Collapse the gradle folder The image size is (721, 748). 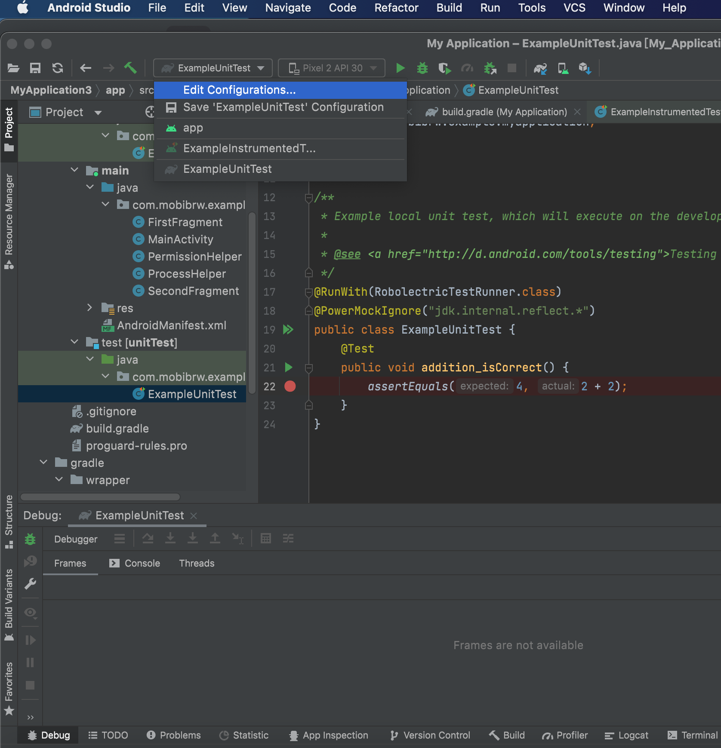pos(43,462)
